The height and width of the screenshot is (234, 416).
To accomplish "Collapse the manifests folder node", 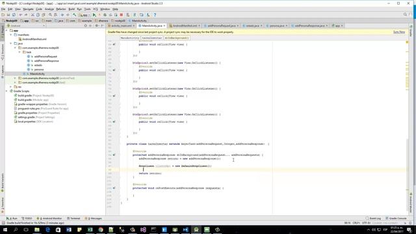I will [11, 34].
